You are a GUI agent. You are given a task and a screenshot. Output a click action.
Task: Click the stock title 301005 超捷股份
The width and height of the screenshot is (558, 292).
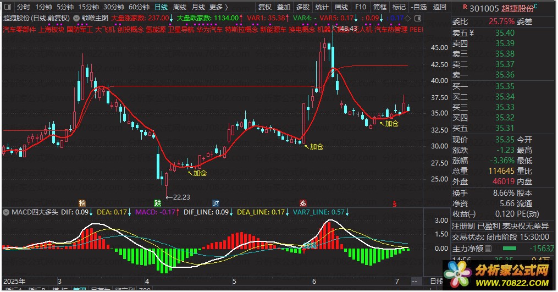501,9
